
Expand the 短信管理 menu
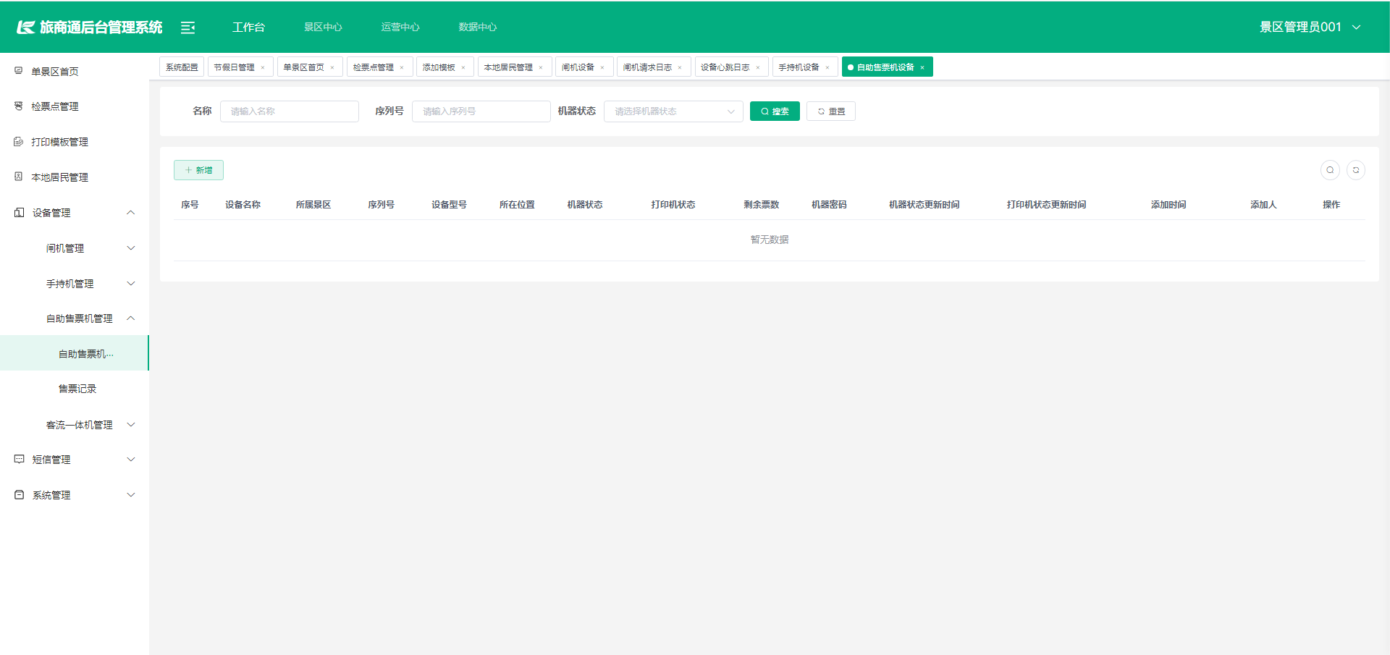(x=131, y=460)
